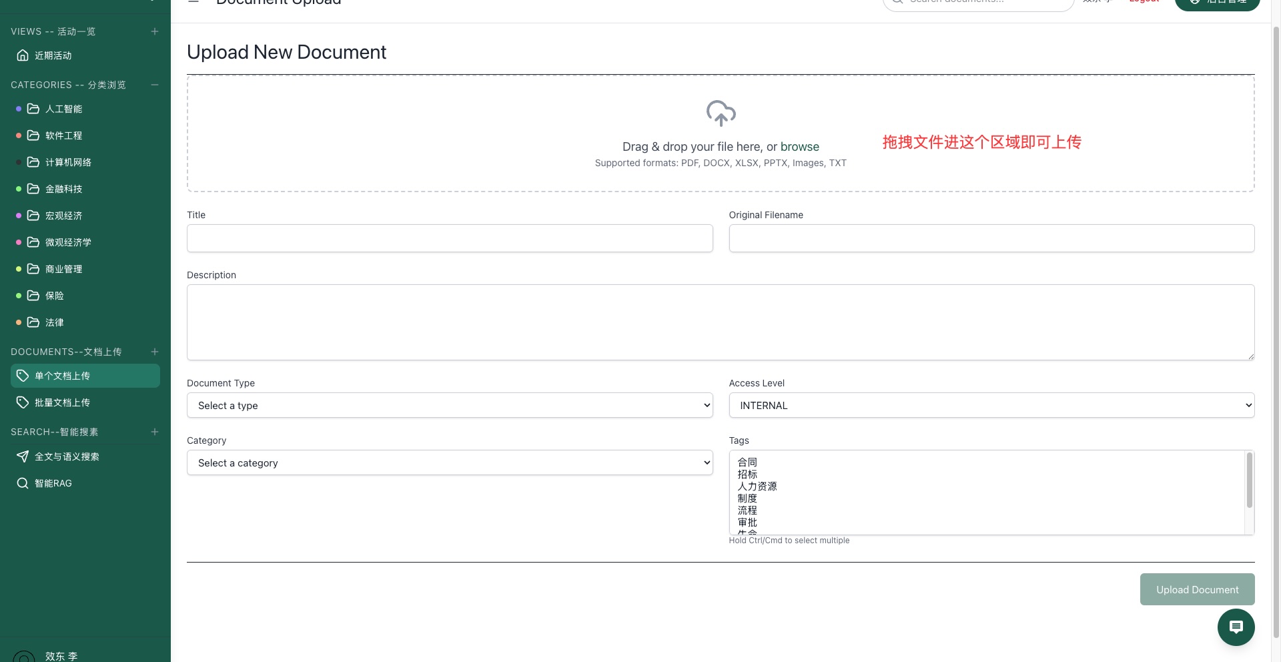Open the 人工智能 category folder
The image size is (1281, 662).
(x=85, y=109)
